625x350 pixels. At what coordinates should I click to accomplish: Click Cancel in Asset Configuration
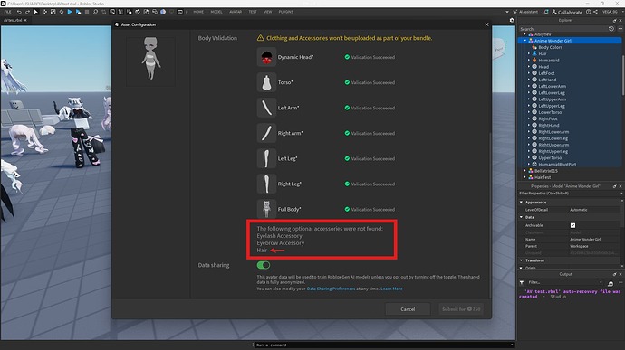(408, 309)
